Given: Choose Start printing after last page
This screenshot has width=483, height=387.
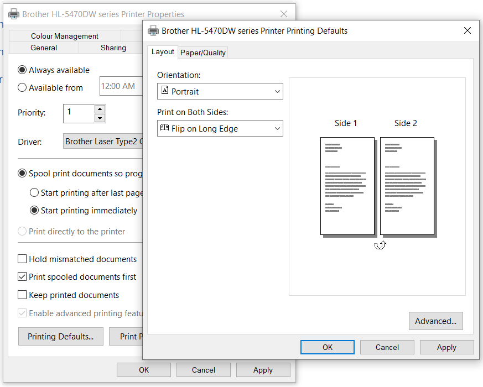Looking at the screenshot, I should click(x=34, y=193).
